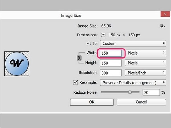Click the Reduce Noise percentage field
Viewport: 171px width, 128px height.
point(151,92)
